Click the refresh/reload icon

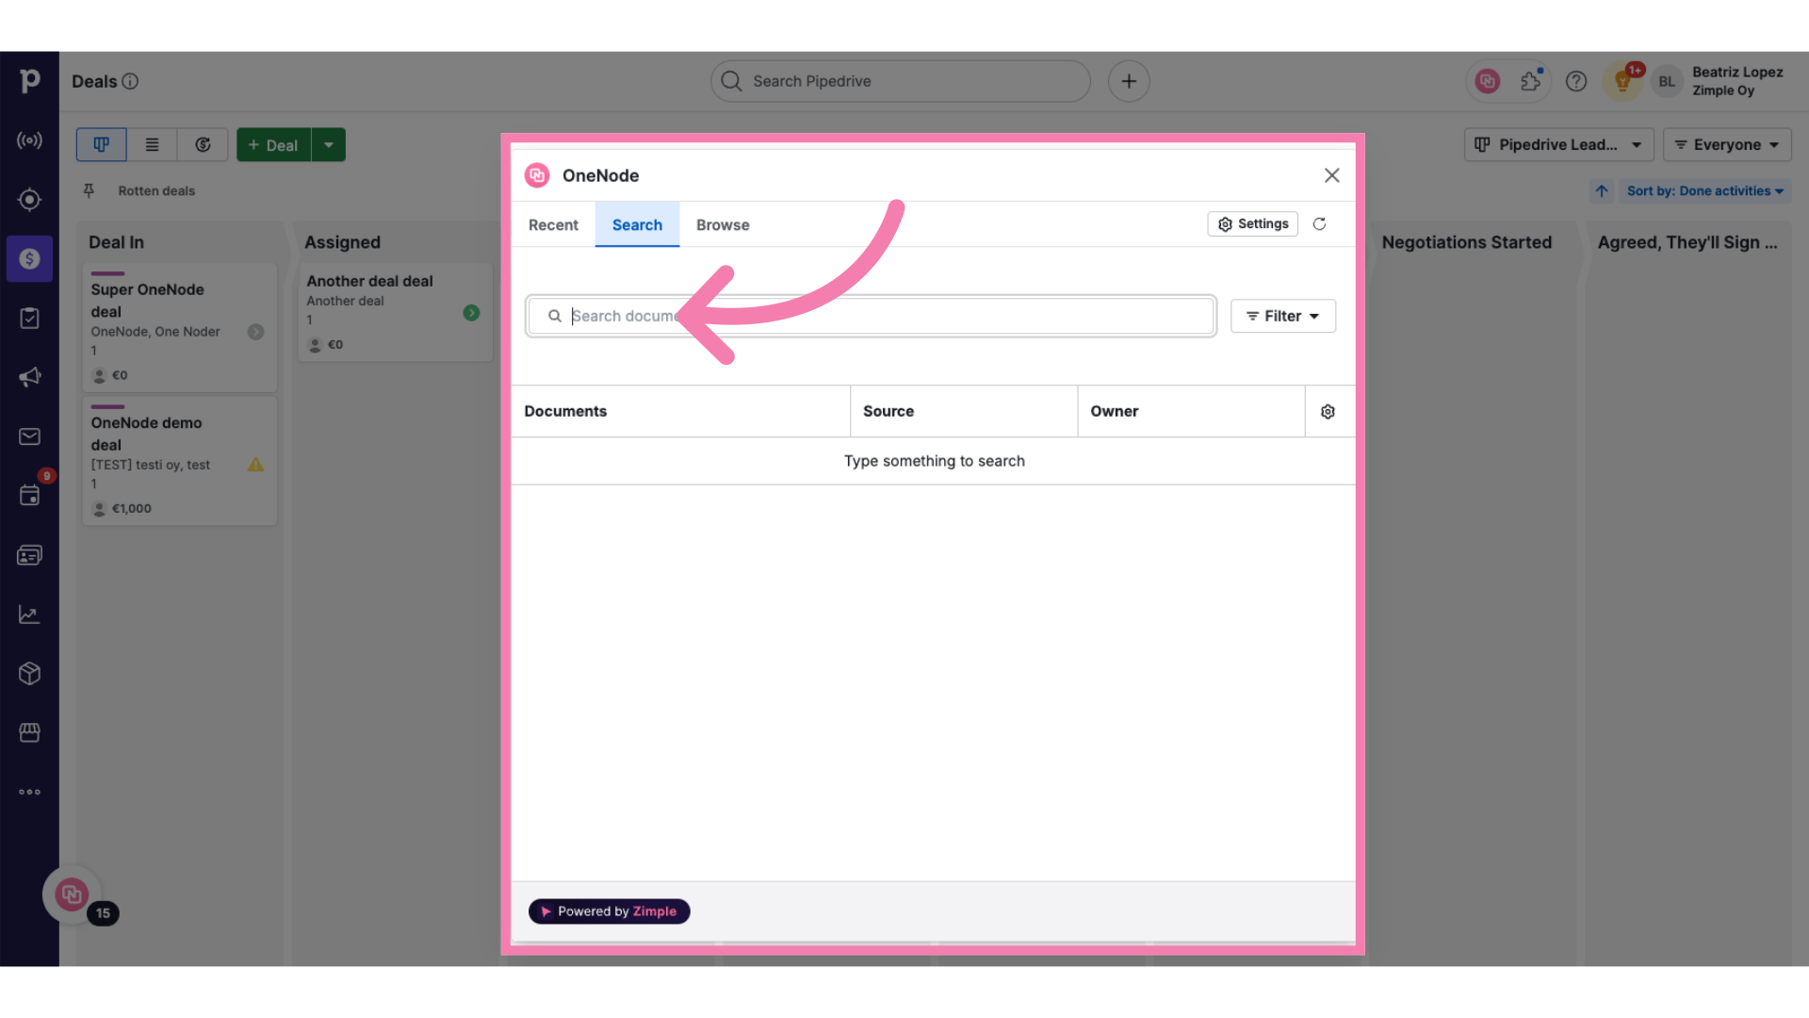coord(1318,223)
